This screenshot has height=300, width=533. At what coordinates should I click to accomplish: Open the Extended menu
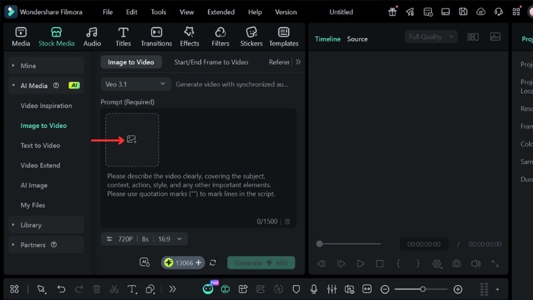(x=221, y=12)
